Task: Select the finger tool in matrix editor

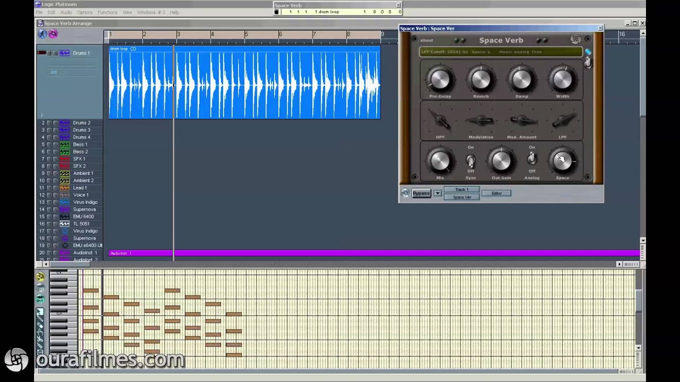Action: click(x=40, y=332)
